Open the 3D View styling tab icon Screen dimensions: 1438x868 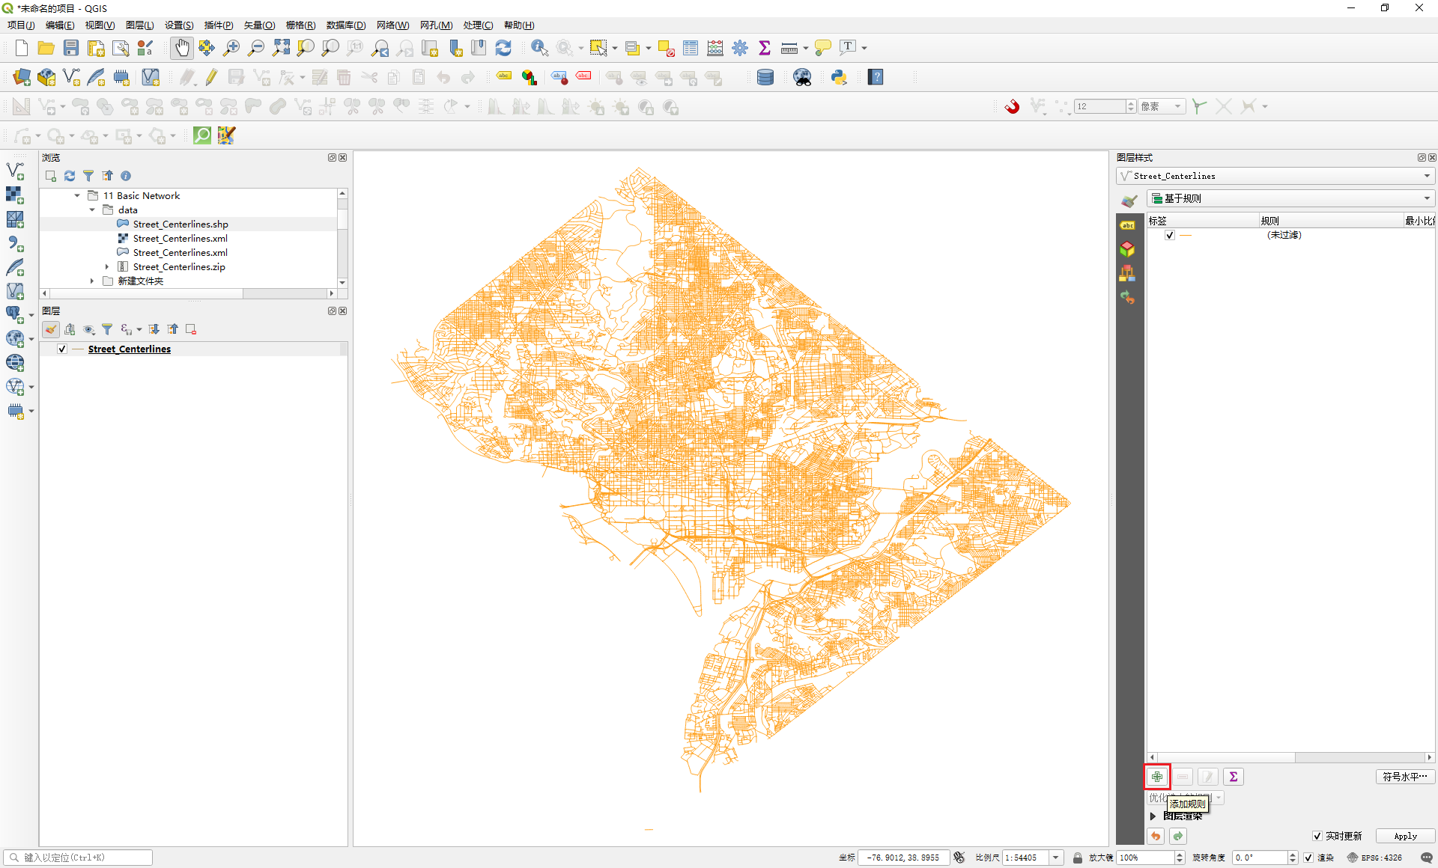pos(1127,249)
